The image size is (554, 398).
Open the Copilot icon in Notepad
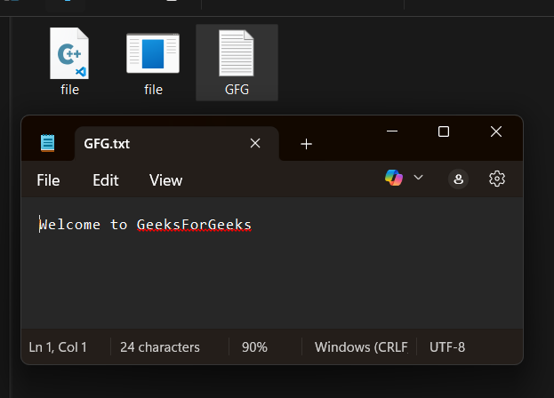point(393,179)
